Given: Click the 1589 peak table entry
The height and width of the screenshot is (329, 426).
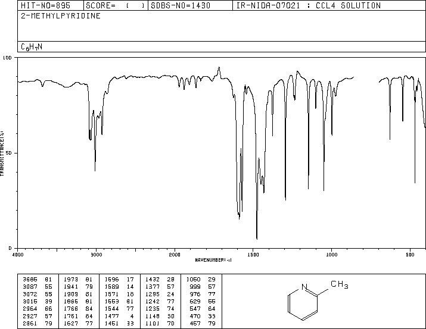Looking at the screenshot, I should point(119,287).
